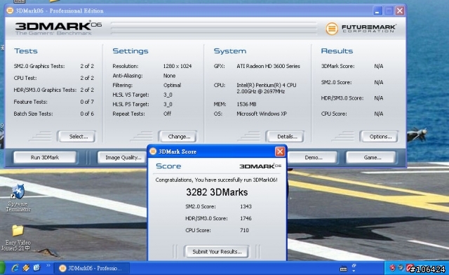This screenshot has height=275, width=449.
Task: Click Anti-Aliasing value 'None'
Action: pyautogui.click(x=169, y=76)
